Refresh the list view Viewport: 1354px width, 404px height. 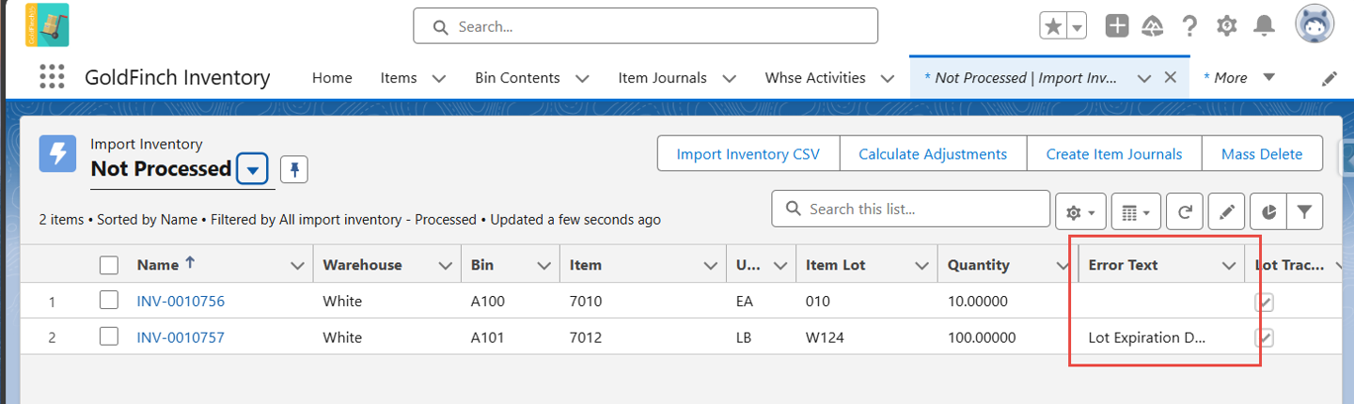click(x=1185, y=212)
